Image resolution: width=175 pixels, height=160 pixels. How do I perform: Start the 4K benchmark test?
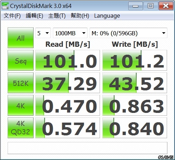pos(20,105)
